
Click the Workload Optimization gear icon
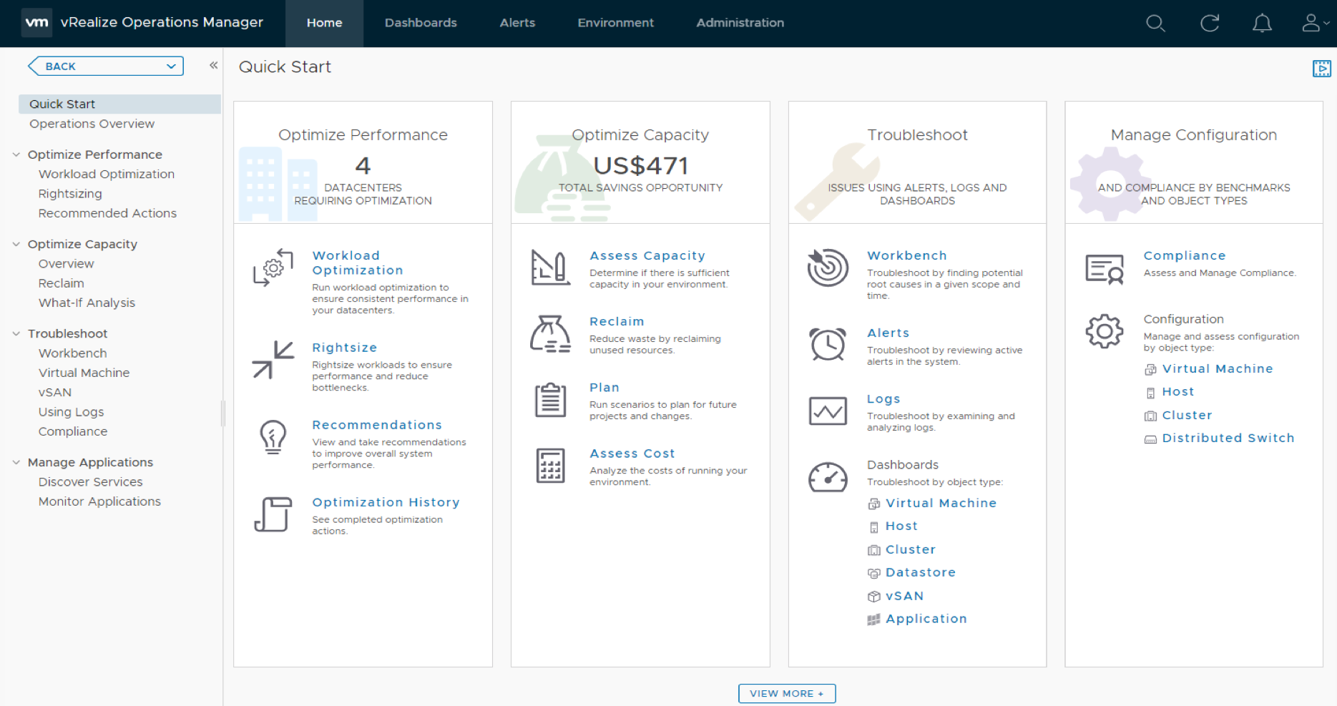[x=273, y=268]
